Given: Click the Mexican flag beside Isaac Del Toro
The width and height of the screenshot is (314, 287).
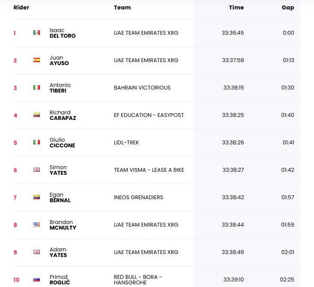Looking at the screenshot, I should (37, 33).
